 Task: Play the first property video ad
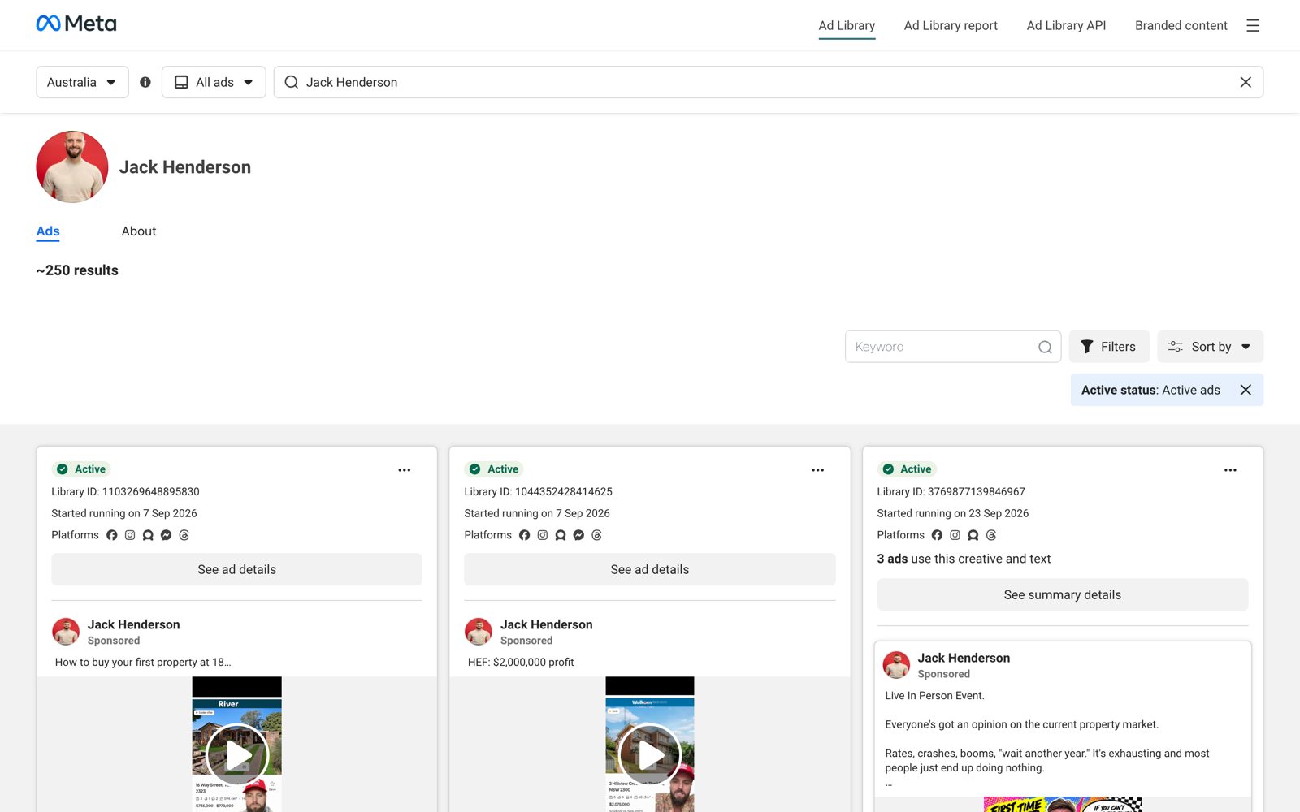click(237, 755)
